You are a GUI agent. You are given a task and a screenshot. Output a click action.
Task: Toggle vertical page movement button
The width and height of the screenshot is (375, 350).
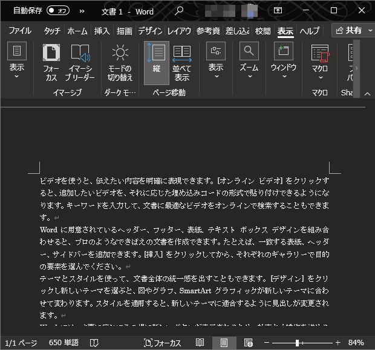(x=157, y=63)
